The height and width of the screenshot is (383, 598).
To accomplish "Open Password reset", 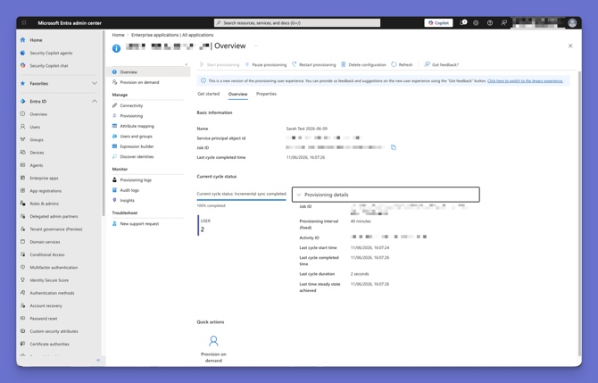I will [x=44, y=319].
